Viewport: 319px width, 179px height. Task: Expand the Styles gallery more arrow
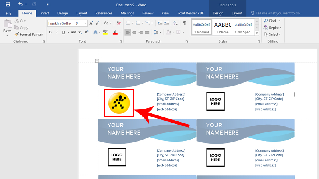coord(257,33)
